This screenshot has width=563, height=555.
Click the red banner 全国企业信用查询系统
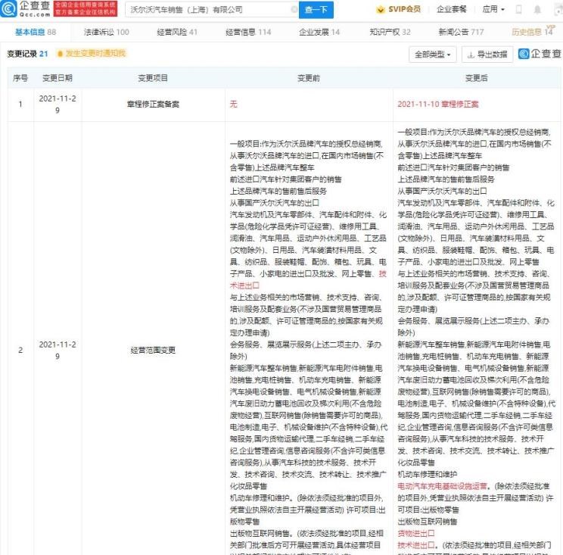[x=86, y=9]
